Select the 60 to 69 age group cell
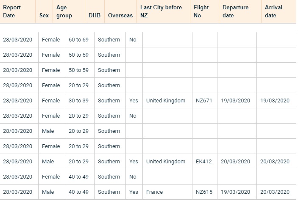This screenshot has height=201, width=298. point(79,40)
